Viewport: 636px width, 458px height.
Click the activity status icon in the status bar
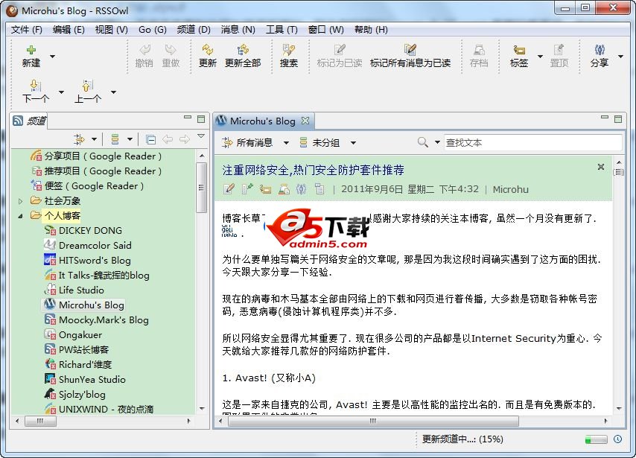click(617, 439)
